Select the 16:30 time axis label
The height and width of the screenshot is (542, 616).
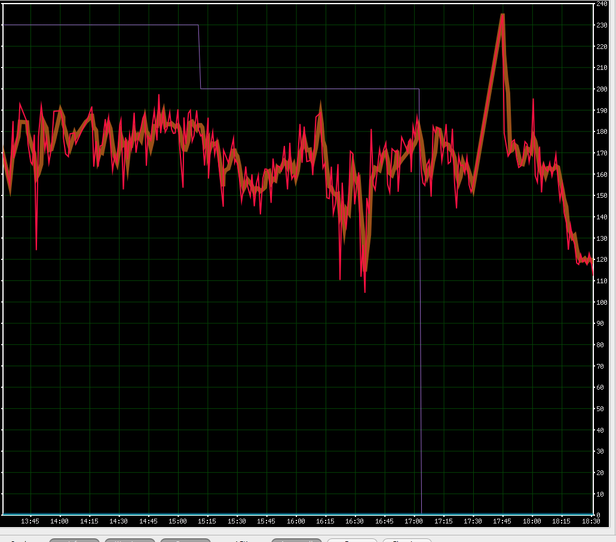tap(355, 521)
